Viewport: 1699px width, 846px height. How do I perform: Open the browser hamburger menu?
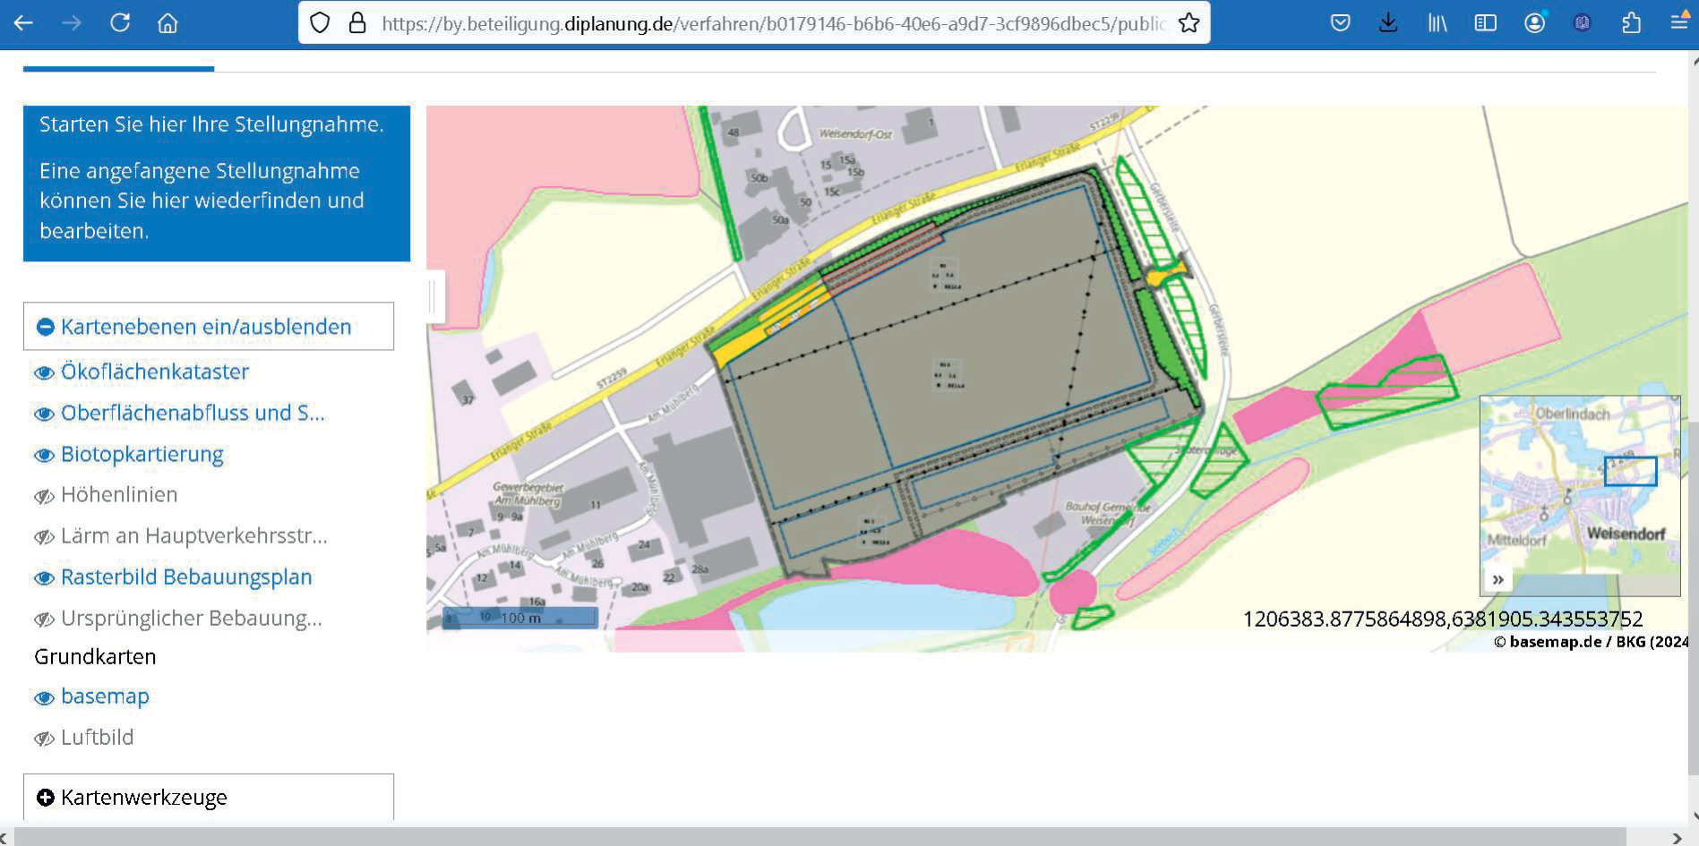click(1679, 23)
